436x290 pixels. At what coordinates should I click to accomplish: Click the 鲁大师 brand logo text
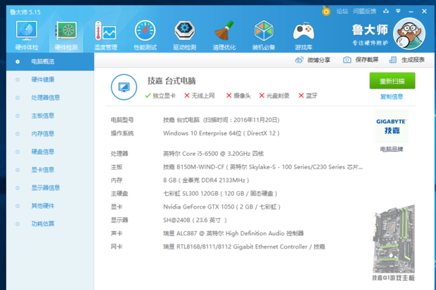pos(370,30)
